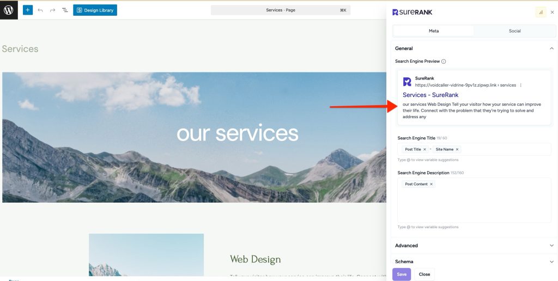Click the Services - SureRank preview title
This screenshot has height=281, width=558.
tap(430, 95)
